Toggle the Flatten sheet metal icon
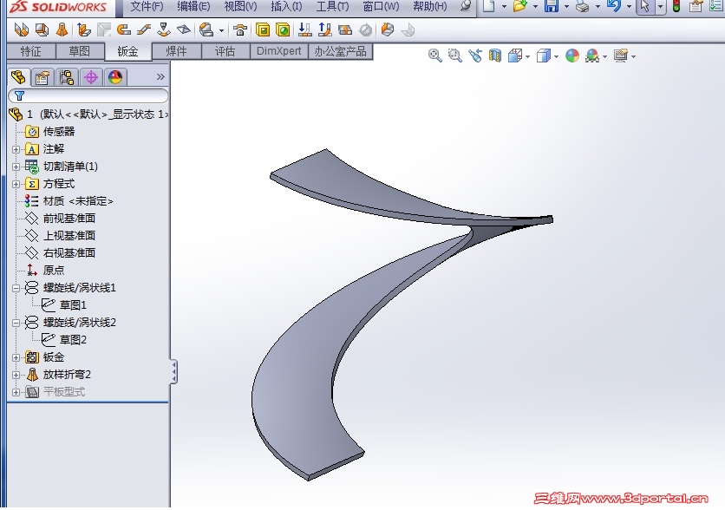Image resolution: width=725 pixels, height=510 pixels. coord(345,30)
